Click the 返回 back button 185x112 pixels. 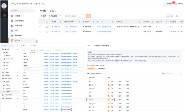88,45
